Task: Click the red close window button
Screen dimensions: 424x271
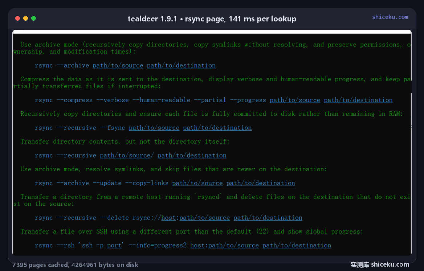Action: pyautogui.click(x=17, y=19)
